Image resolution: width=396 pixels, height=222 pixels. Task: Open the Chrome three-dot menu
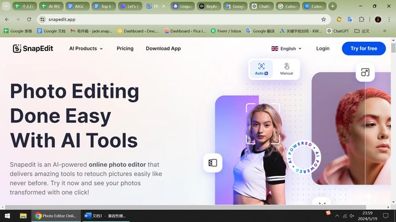coord(389,20)
